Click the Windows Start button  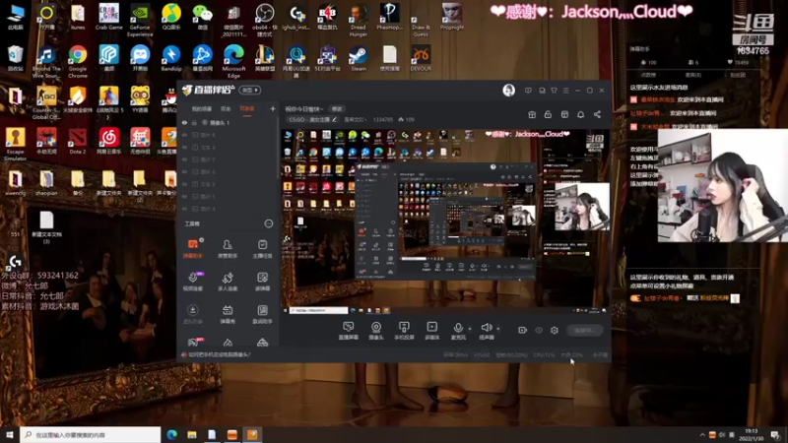[x=10, y=434]
